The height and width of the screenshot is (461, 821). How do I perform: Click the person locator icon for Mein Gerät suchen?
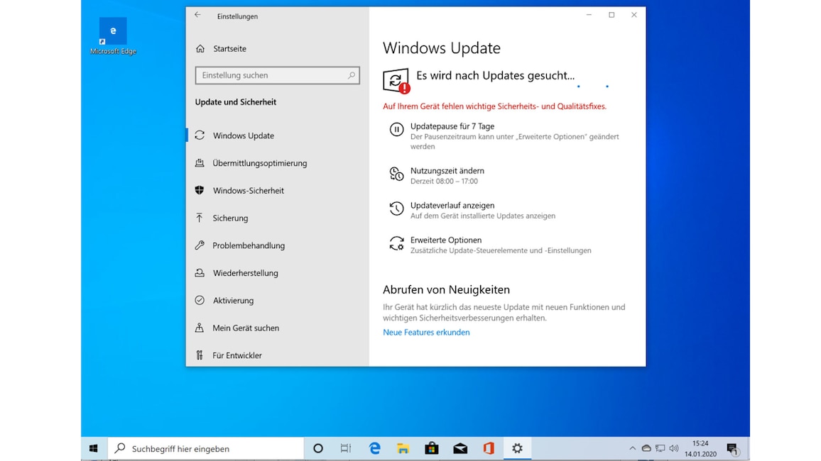(x=200, y=328)
